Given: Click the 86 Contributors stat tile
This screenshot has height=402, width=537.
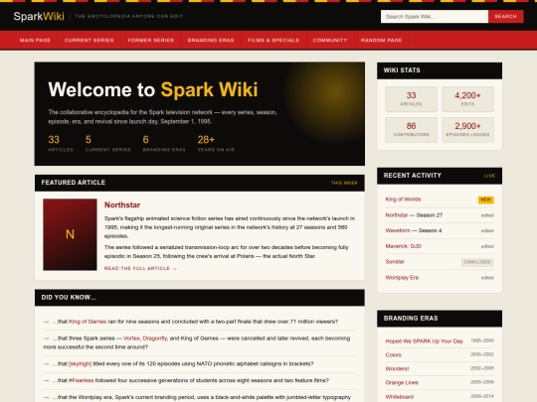Looking at the screenshot, I should coord(411,130).
